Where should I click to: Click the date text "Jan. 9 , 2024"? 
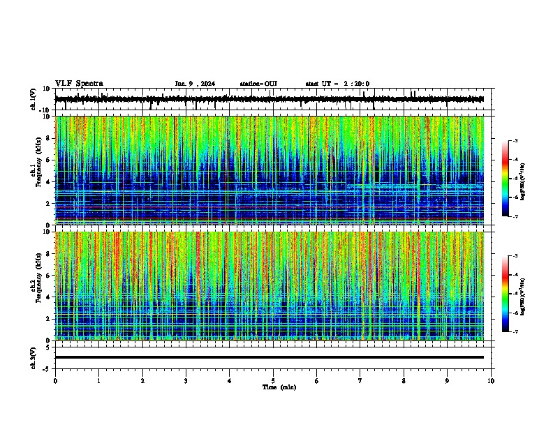click(x=195, y=84)
